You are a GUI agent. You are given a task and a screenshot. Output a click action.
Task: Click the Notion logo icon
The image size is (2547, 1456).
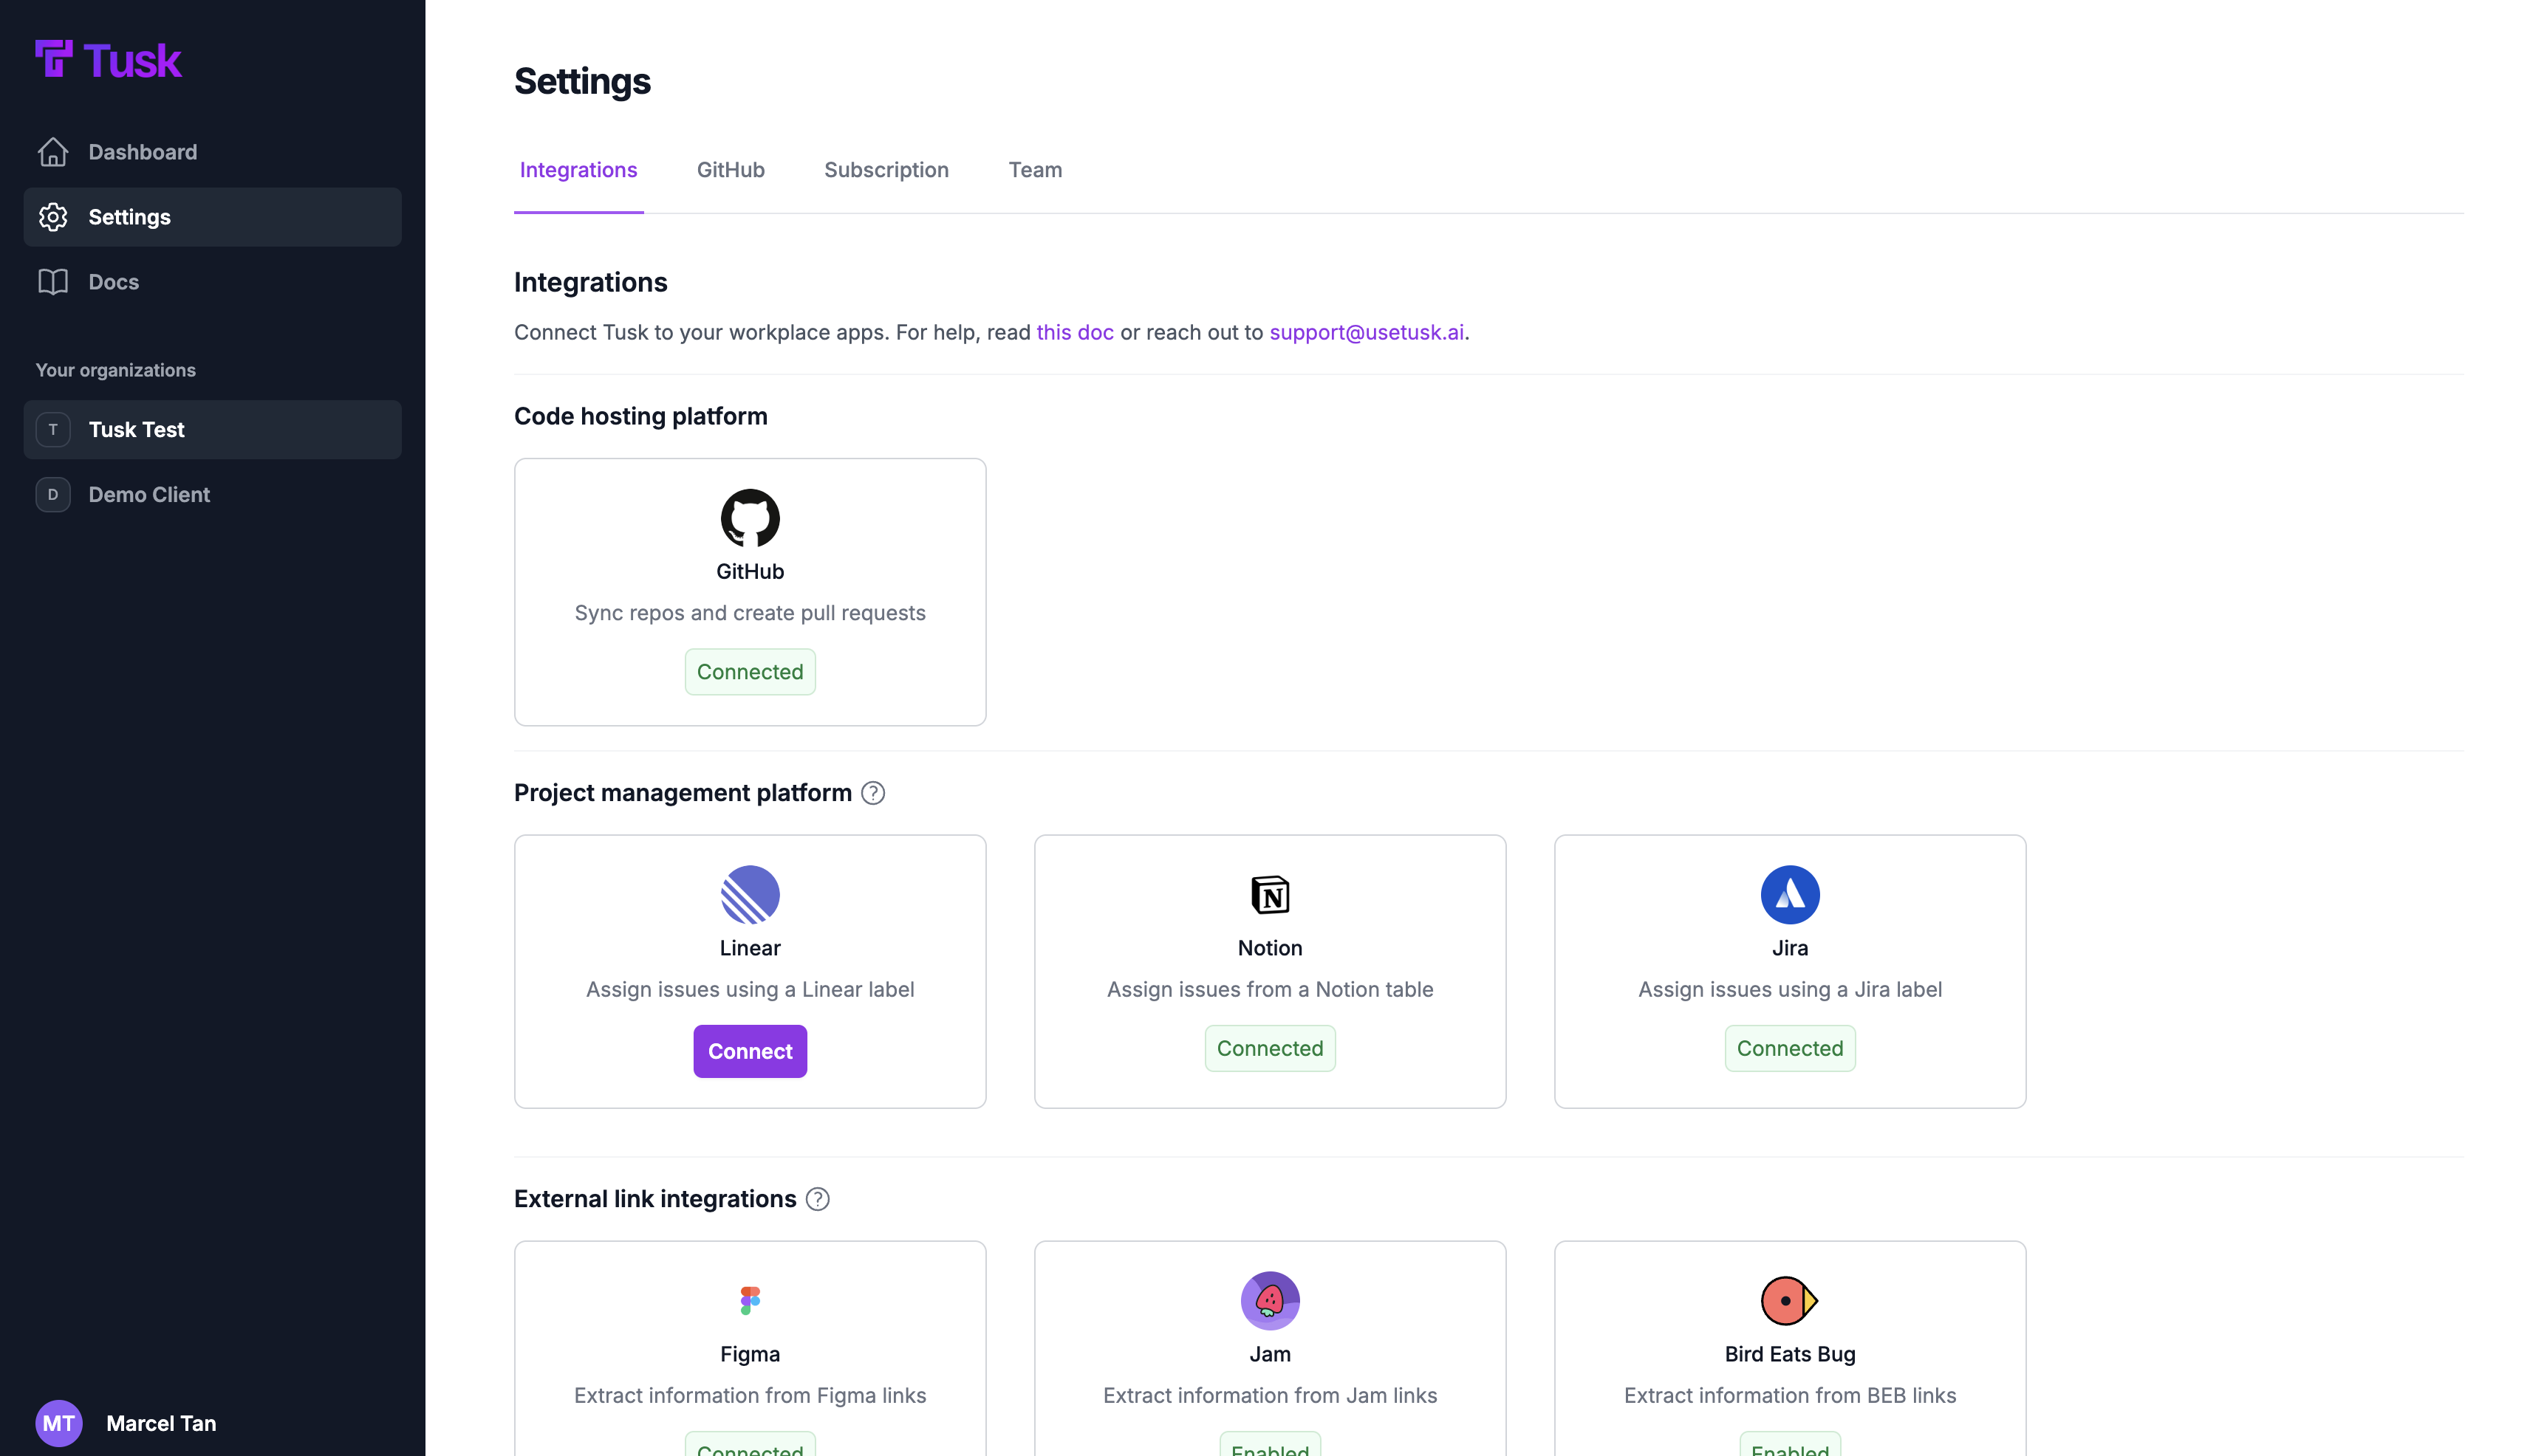[x=1271, y=894]
